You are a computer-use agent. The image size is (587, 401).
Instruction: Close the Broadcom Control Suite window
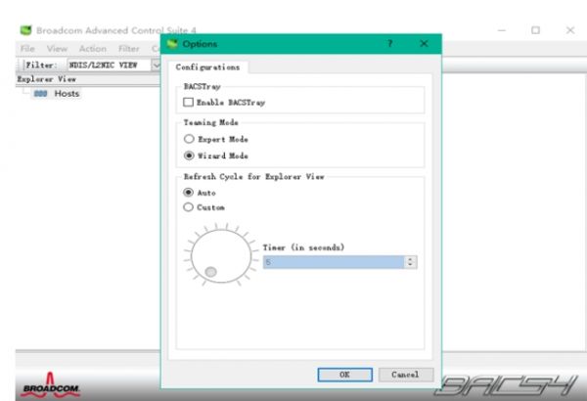coord(570,30)
